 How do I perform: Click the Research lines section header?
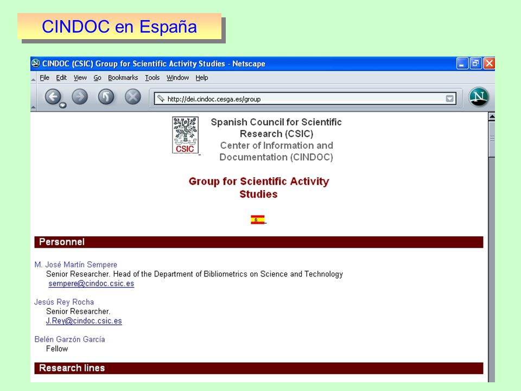click(x=258, y=368)
